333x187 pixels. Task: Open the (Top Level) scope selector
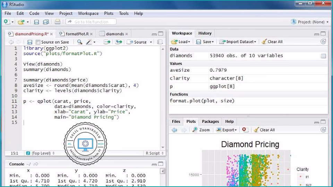(40, 153)
